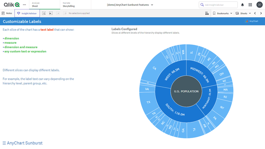Click the Qlik logo
Image resolution: width=265 pixels, height=149 pixels.
click(11, 5)
